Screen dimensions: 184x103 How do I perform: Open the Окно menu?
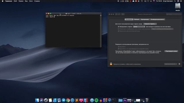[x=31, y=1]
